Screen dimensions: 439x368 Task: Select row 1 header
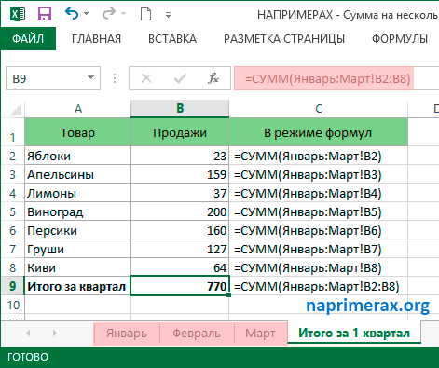coord(13,132)
